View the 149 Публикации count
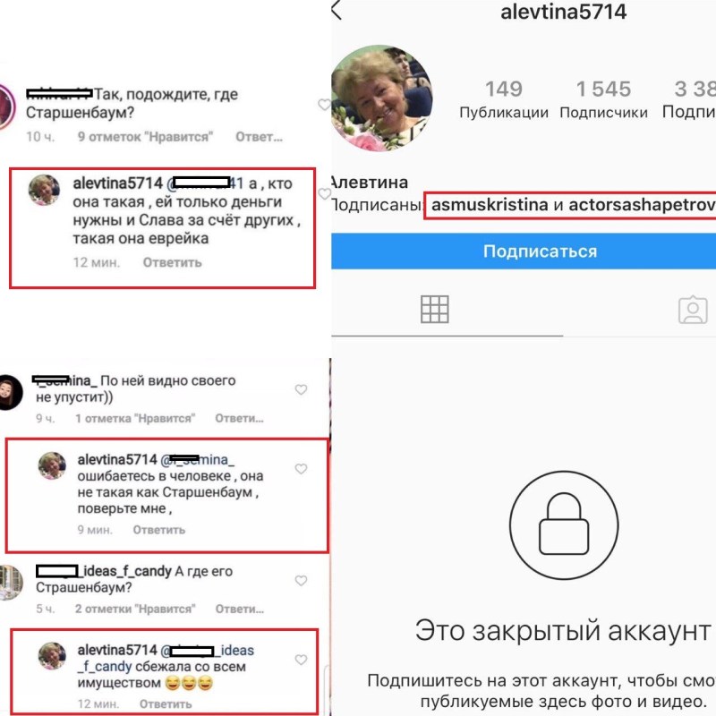716x716 pixels. pos(504,99)
